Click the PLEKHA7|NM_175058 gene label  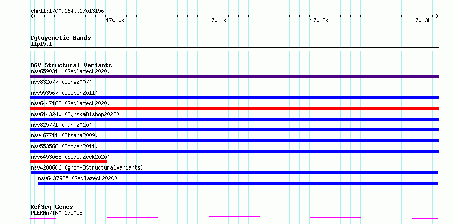[x=56, y=213]
